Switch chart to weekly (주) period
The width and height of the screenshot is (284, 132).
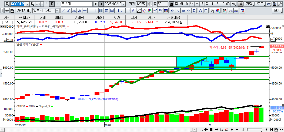click(176, 4)
